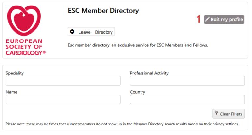
Task: Click the red number 1 marker
Action: click(x=198, y=19)
